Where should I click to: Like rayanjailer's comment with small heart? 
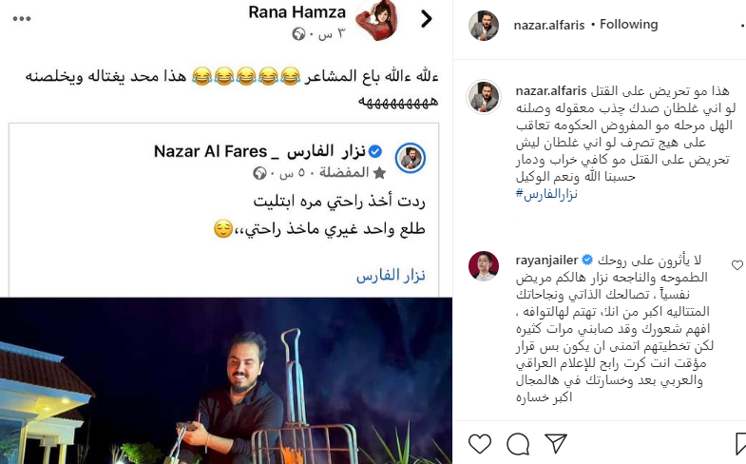tap(736, 265)
